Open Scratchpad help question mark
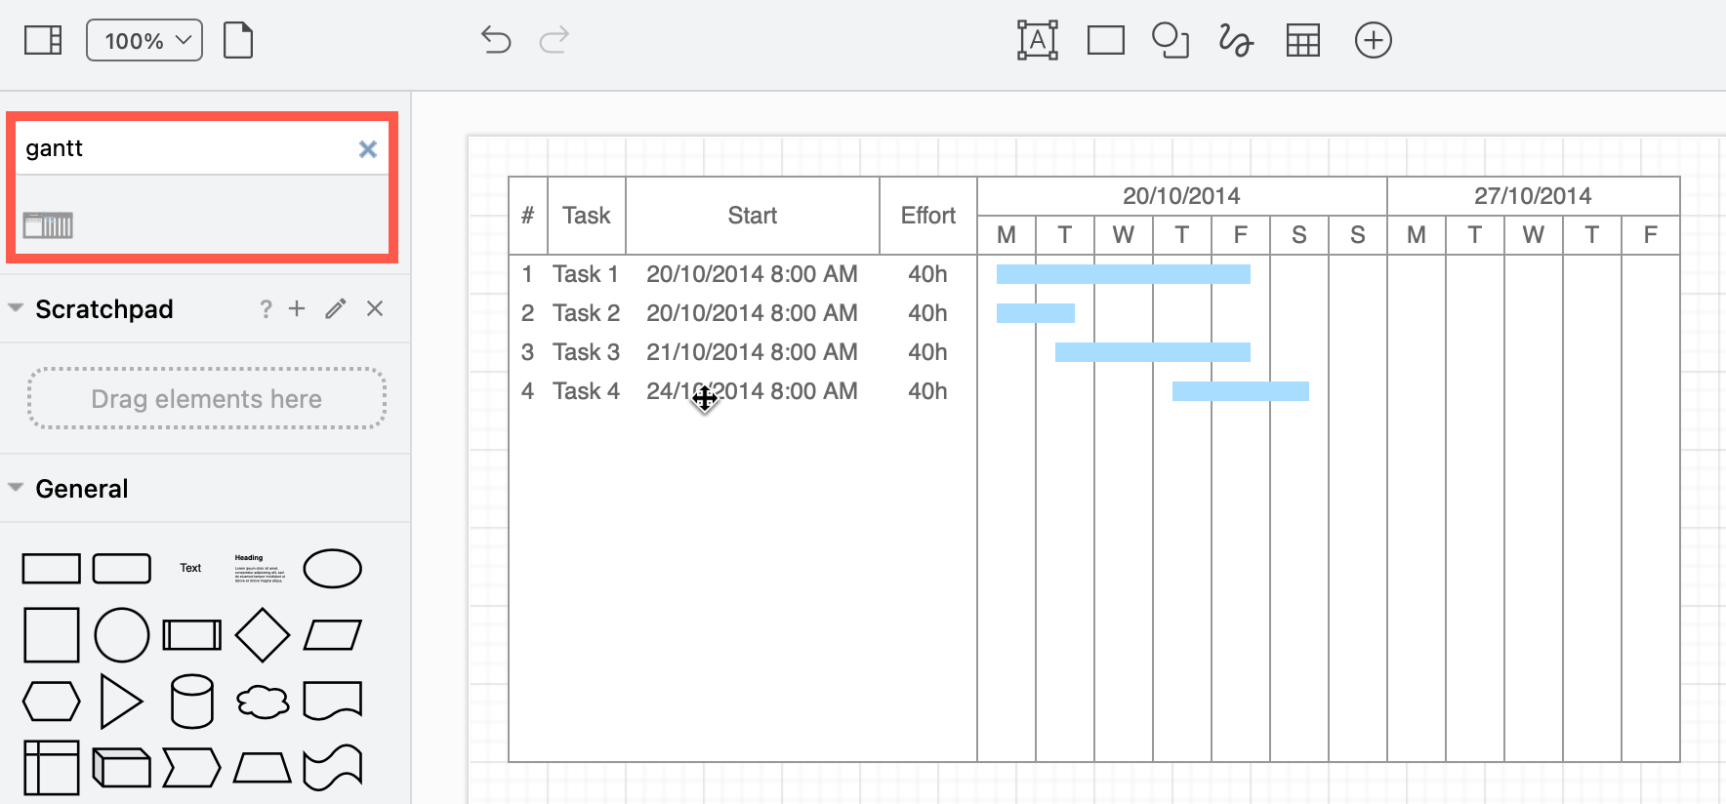 point(266,309)
